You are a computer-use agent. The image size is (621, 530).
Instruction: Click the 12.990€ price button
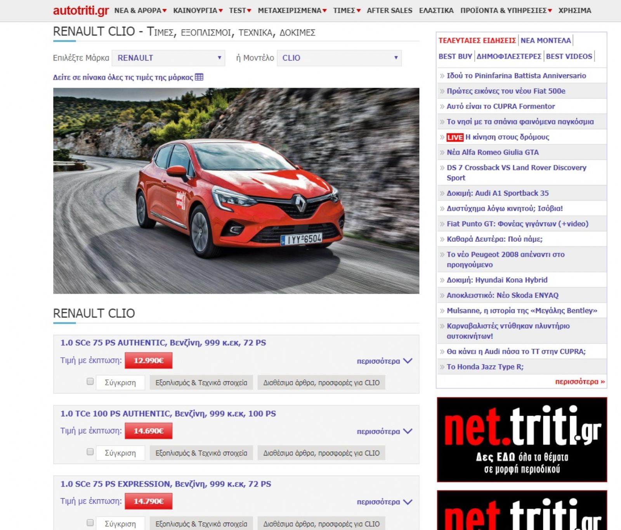(148, 360)
